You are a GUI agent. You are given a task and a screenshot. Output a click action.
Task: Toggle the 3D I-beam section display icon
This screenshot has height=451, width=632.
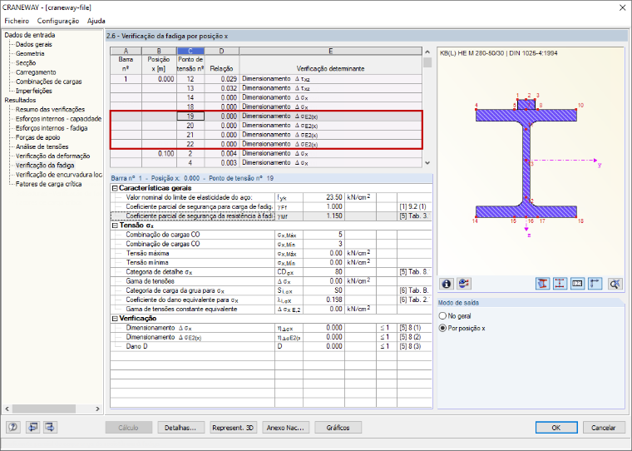(x=542, y=284)
